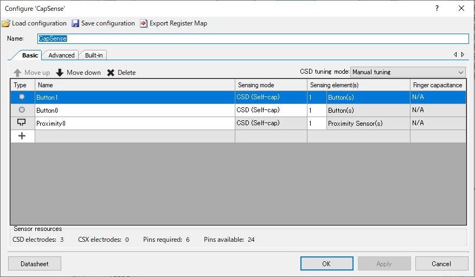
Task: Open the CSD tuning mode dropdown
Action: coord(408,72)
